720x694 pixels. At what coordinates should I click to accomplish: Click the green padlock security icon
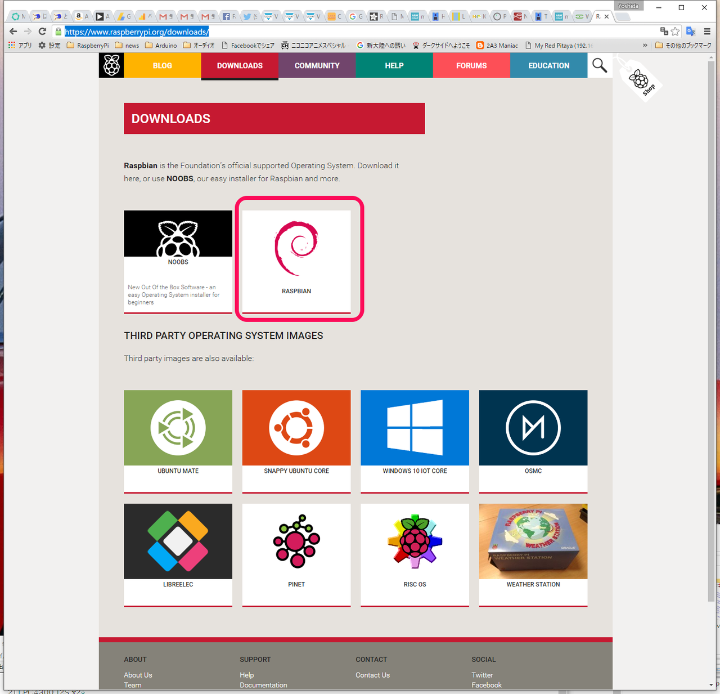[x=58, y=32]
